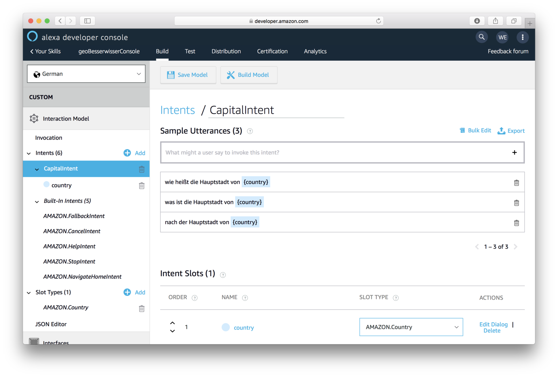The image size is (558, 377).
Task: Add a new intent
Action: pos(134,153)
